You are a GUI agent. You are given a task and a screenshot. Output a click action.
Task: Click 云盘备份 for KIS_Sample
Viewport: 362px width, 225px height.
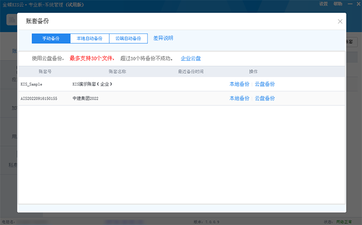265,84
